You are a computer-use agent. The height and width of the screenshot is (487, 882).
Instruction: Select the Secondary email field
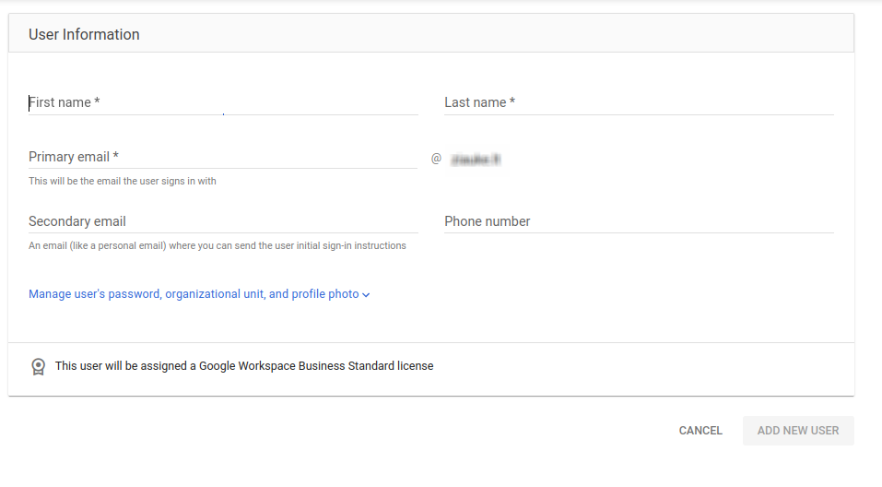pyautogui.click(x=223, y=221)
